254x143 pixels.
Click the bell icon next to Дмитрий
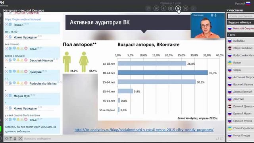(18, 71)
